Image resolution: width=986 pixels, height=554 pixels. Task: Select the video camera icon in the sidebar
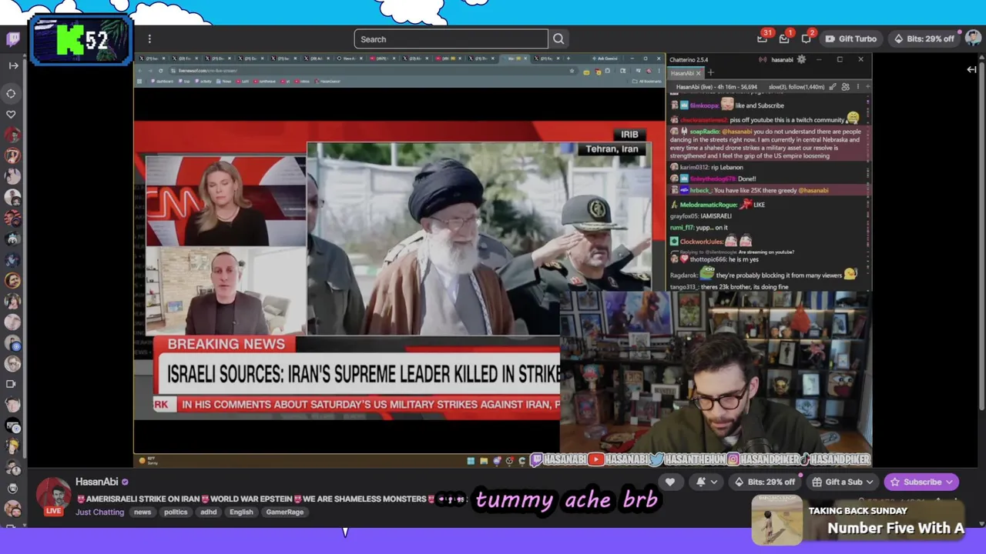point(11,383)
